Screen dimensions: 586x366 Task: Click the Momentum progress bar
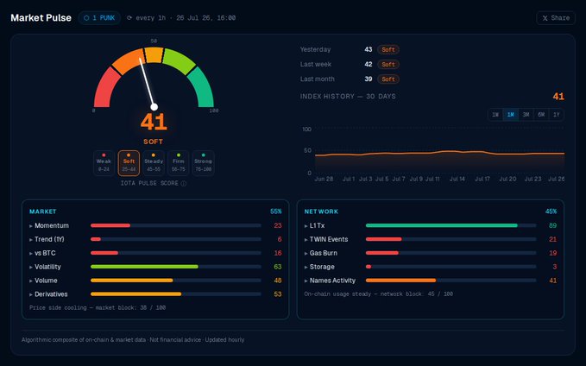point(176,226)
